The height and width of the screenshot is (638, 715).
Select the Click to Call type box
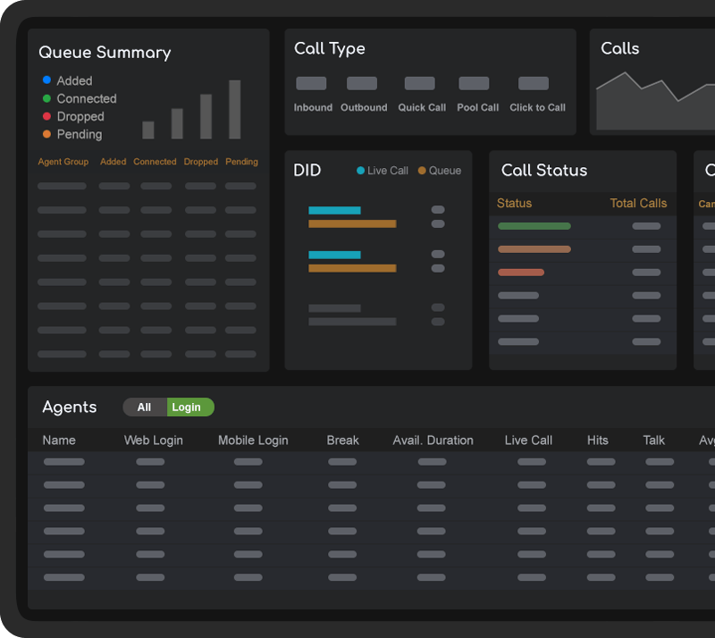534,83
